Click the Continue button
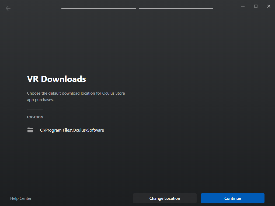This screenshot has width=275, height=206. tap(232, 198)
